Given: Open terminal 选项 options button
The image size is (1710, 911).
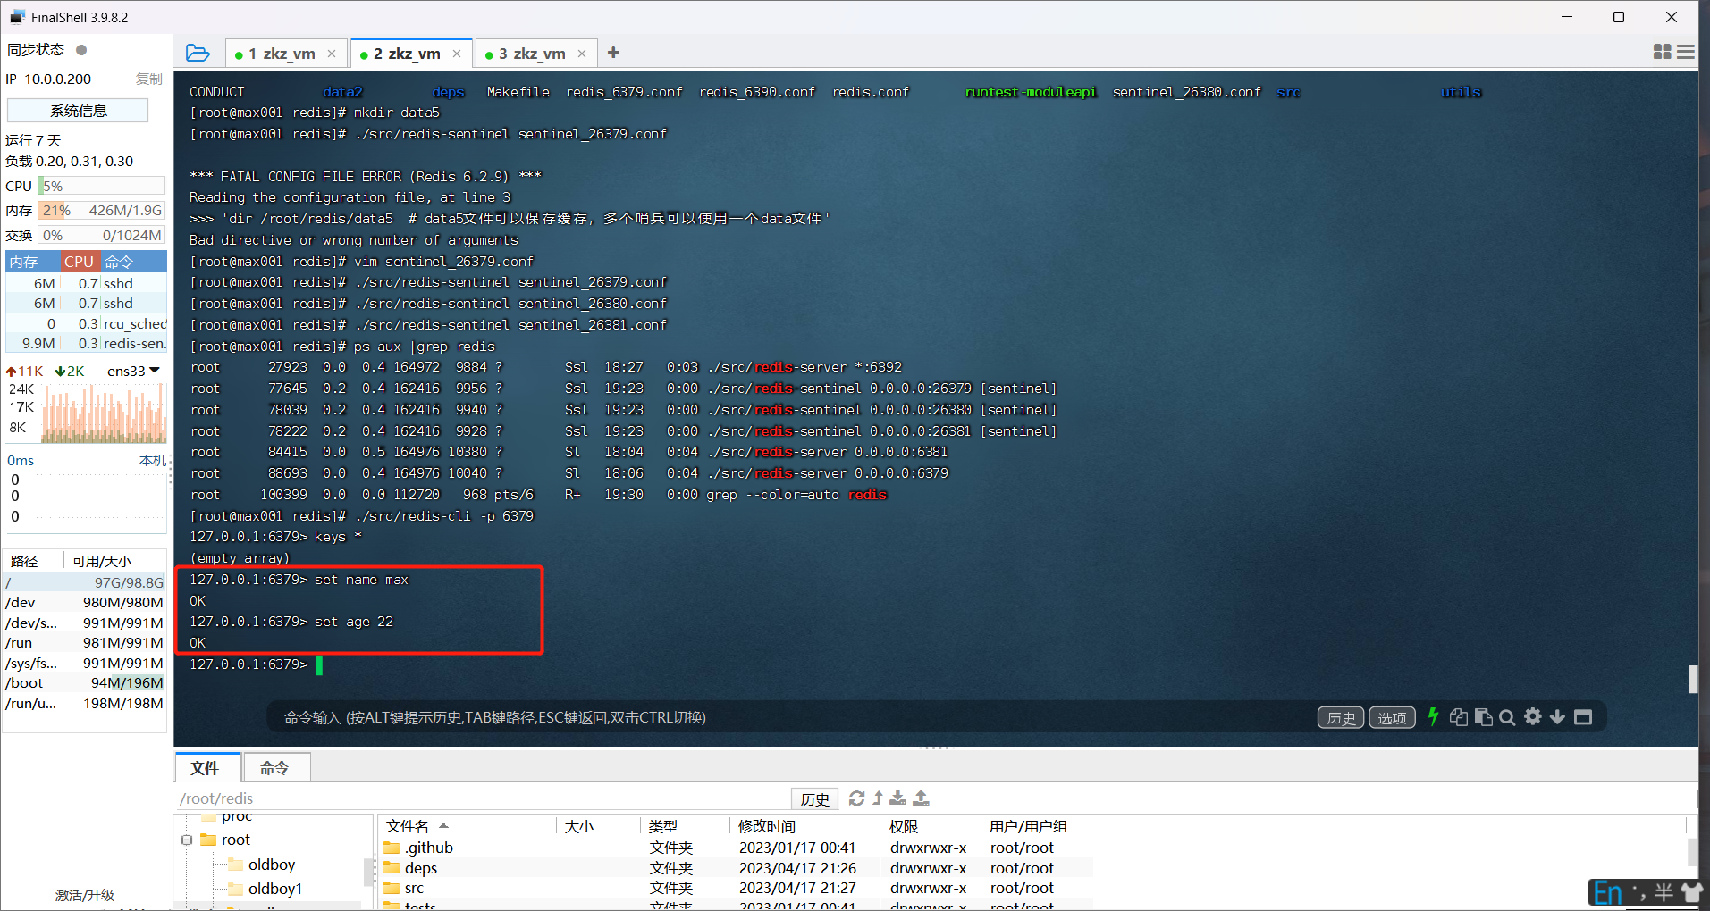Looking at the screenshot, I should coord(1392,717).
